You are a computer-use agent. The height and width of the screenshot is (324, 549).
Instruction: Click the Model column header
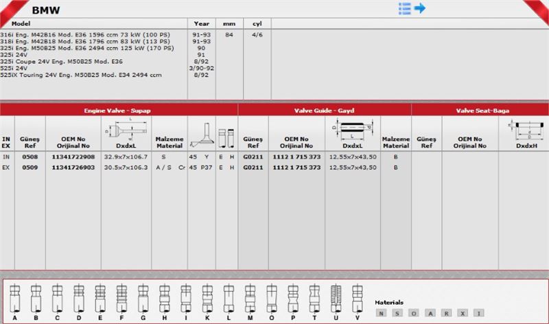21,23
